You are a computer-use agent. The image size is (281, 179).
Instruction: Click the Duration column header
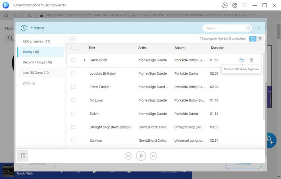[x=218, y=48]
